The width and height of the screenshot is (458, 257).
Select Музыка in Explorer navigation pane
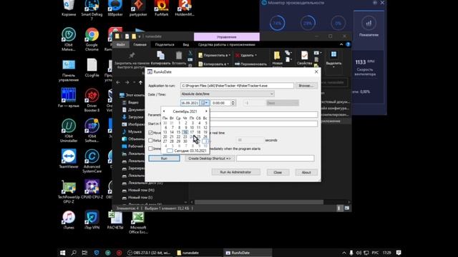click(x=135, y=131)
